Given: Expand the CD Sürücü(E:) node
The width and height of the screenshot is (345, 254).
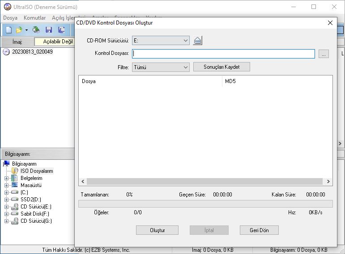Looking at the screenshot, I should (x=6, y=207).
